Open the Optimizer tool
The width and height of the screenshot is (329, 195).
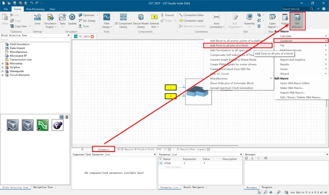point(87,15)
